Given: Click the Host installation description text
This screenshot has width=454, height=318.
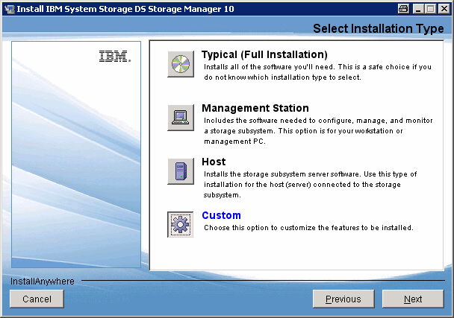Looking at the screenshot, I should click(x=317, y=184).
